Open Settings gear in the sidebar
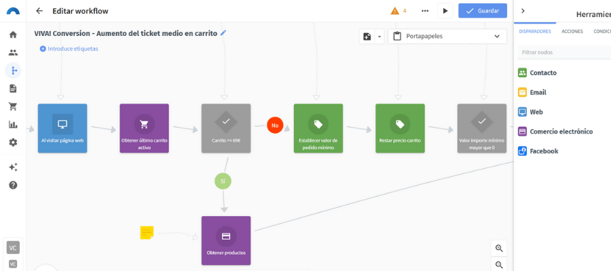611x271 pixels. pyautogui.click(x=13, y=142)
